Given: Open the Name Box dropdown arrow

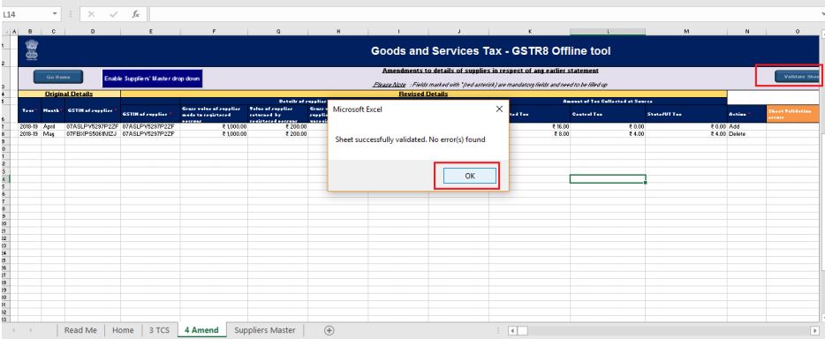Looking at the screenshot, I should coord(56,14).
